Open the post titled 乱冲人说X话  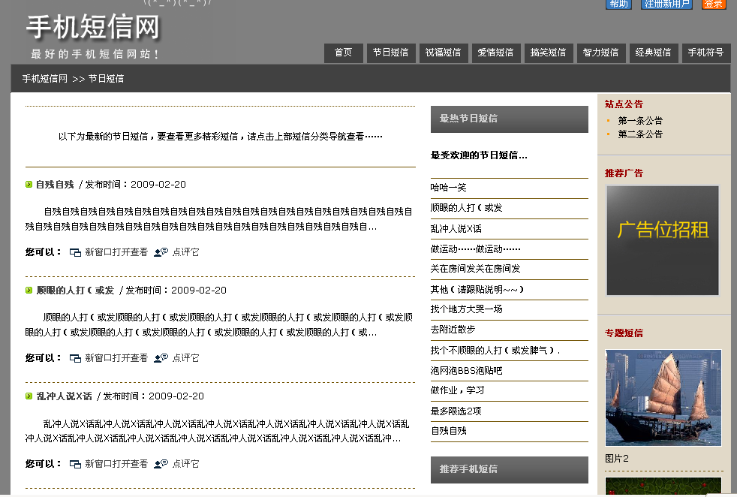65,396
